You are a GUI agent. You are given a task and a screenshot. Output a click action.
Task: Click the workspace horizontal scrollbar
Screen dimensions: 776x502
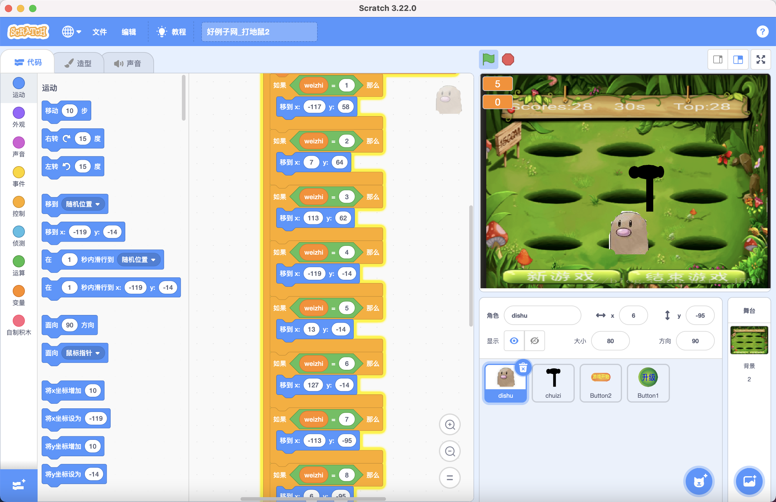coord(313,499)
